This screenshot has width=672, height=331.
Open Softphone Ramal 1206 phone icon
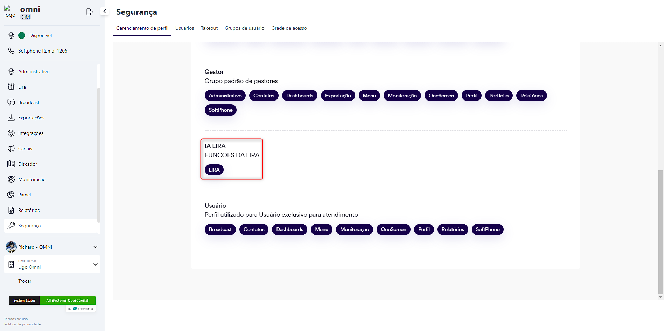point(11,51)
